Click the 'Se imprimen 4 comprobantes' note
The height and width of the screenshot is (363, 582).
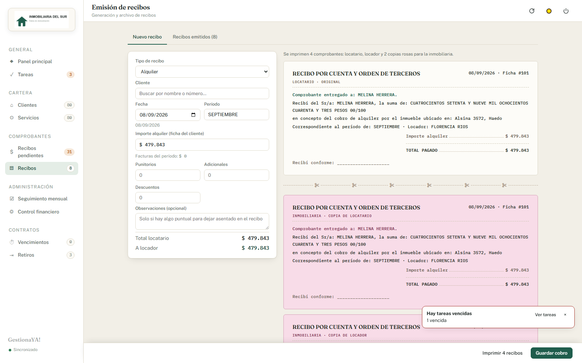tap(368, 54)
